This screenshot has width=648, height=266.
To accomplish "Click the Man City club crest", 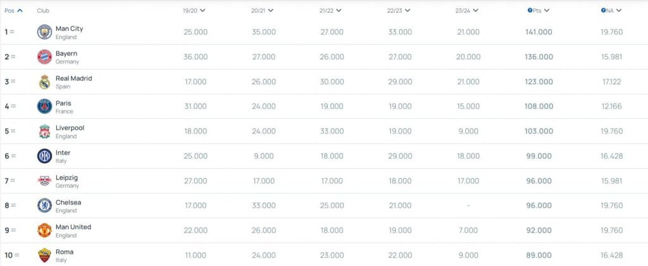I will [45, 32].
